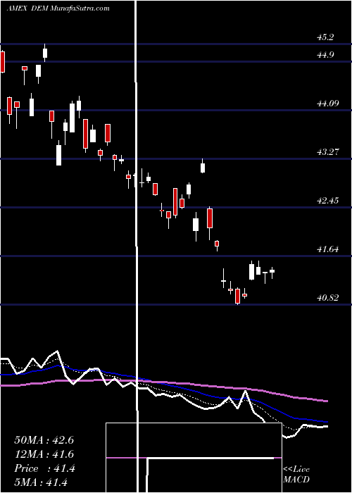This screenshot has height=493, width=352.
Task: Click the 42.45 price level label
Action: (x=328, y=200)
